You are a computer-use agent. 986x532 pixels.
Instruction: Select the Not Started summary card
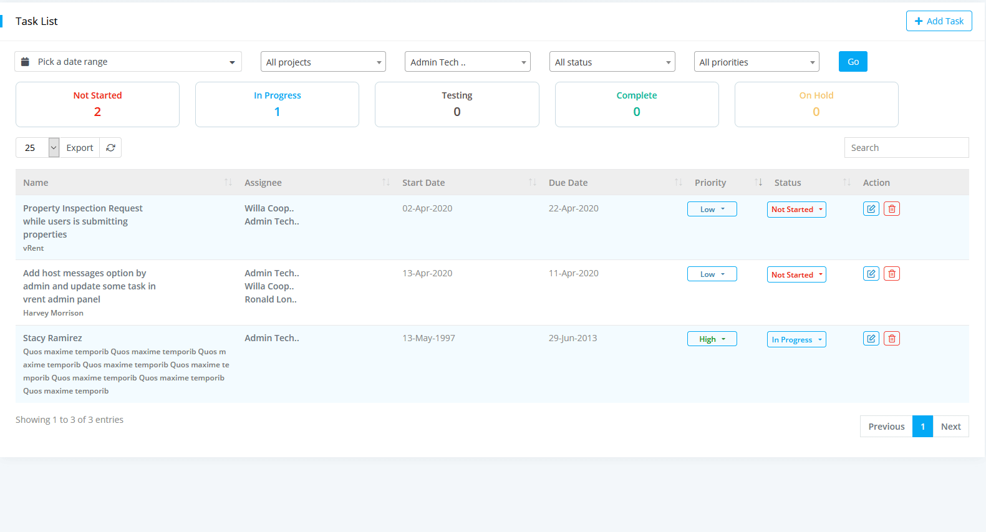click(x=97, y=104)
